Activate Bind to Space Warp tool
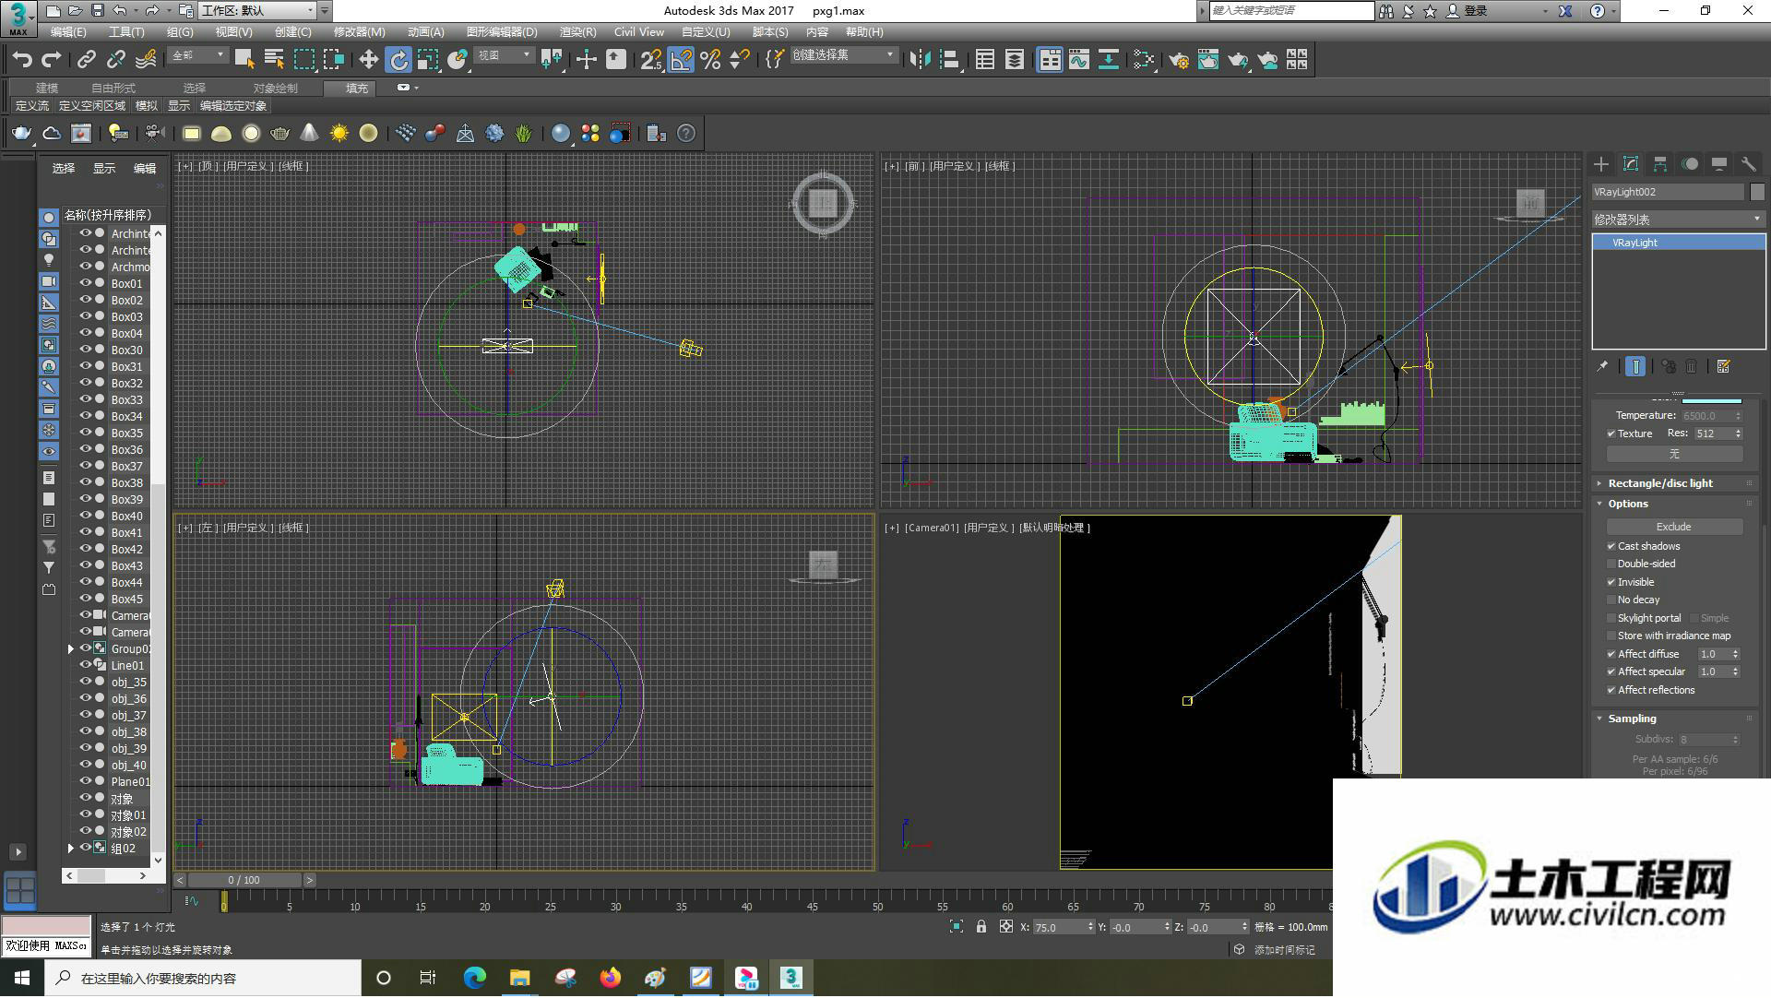 point(146,60)
